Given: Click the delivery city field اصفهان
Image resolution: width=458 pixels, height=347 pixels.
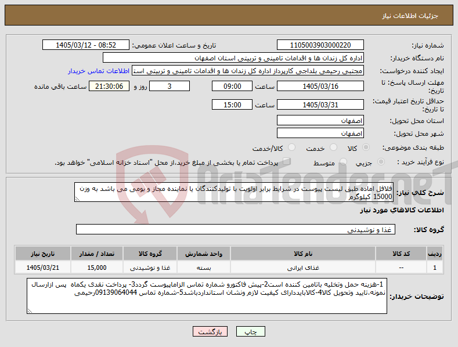Looking at the screenshot, I should (x=320, y=133).
